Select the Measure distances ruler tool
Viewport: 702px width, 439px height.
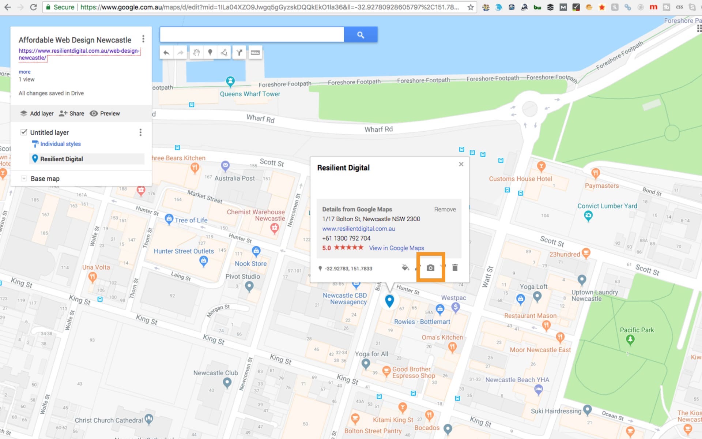point(255,53)
